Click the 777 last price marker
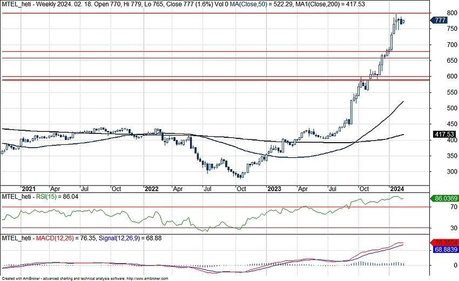459x281 pixels. pos(439,20)
